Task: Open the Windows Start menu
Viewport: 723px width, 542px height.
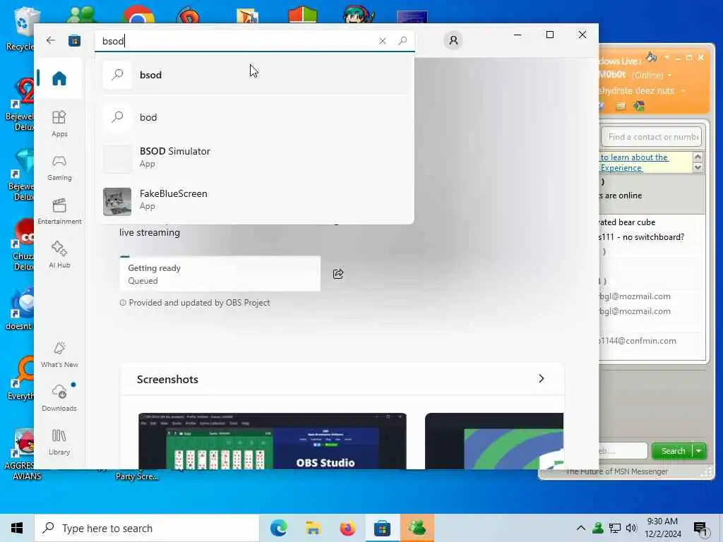Action: [17, 528]
